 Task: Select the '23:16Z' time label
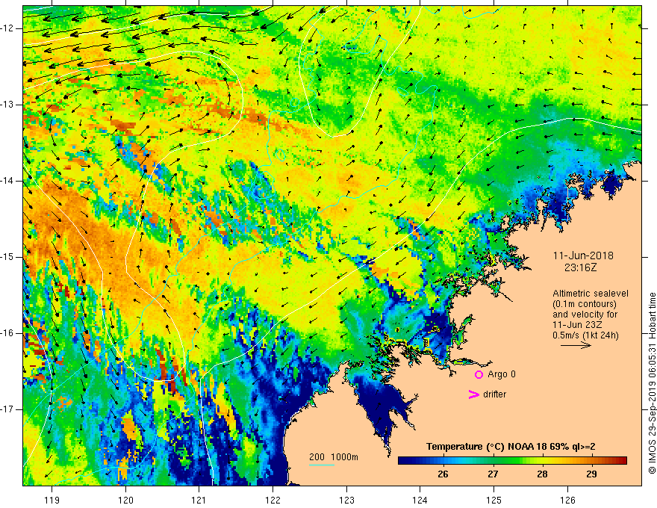[580, 267]
